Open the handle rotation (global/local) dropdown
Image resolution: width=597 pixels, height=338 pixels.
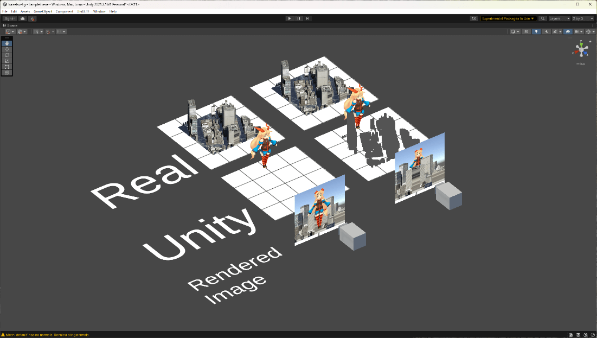click(22, 31)
